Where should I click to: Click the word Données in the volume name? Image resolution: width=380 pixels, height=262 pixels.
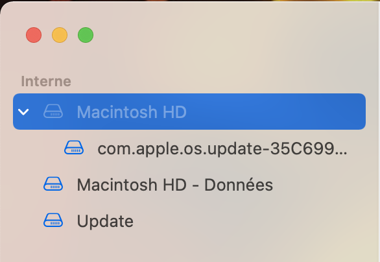tap(239, 184)
